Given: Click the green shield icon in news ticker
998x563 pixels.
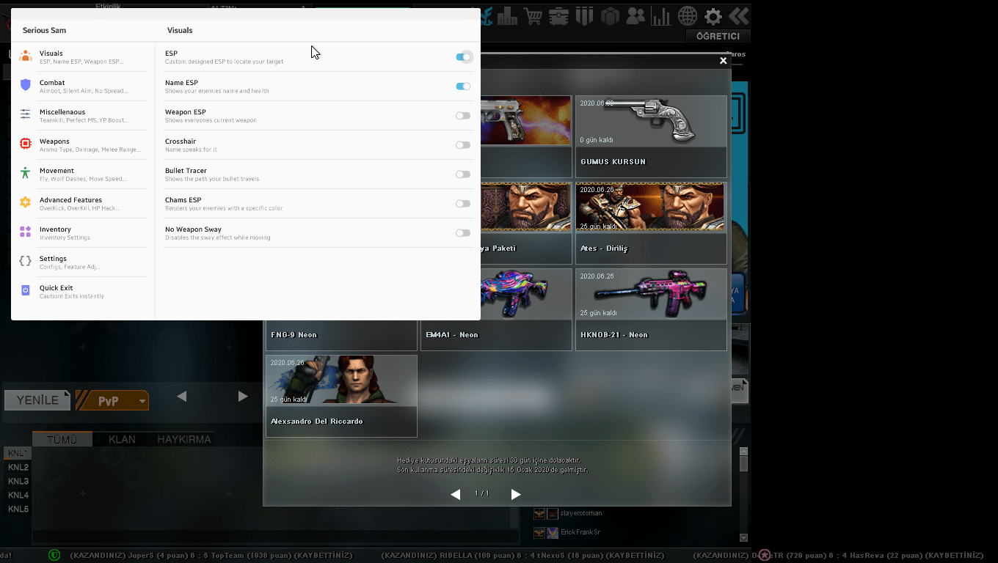Looking at the screenshot, I should point(54,555).
